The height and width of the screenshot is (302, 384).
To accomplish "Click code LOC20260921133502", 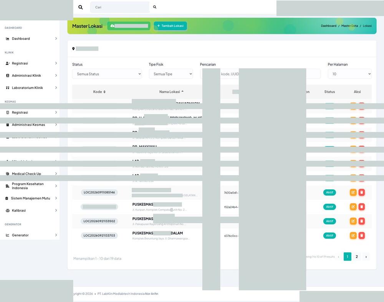I will click(x=99, y=221).
